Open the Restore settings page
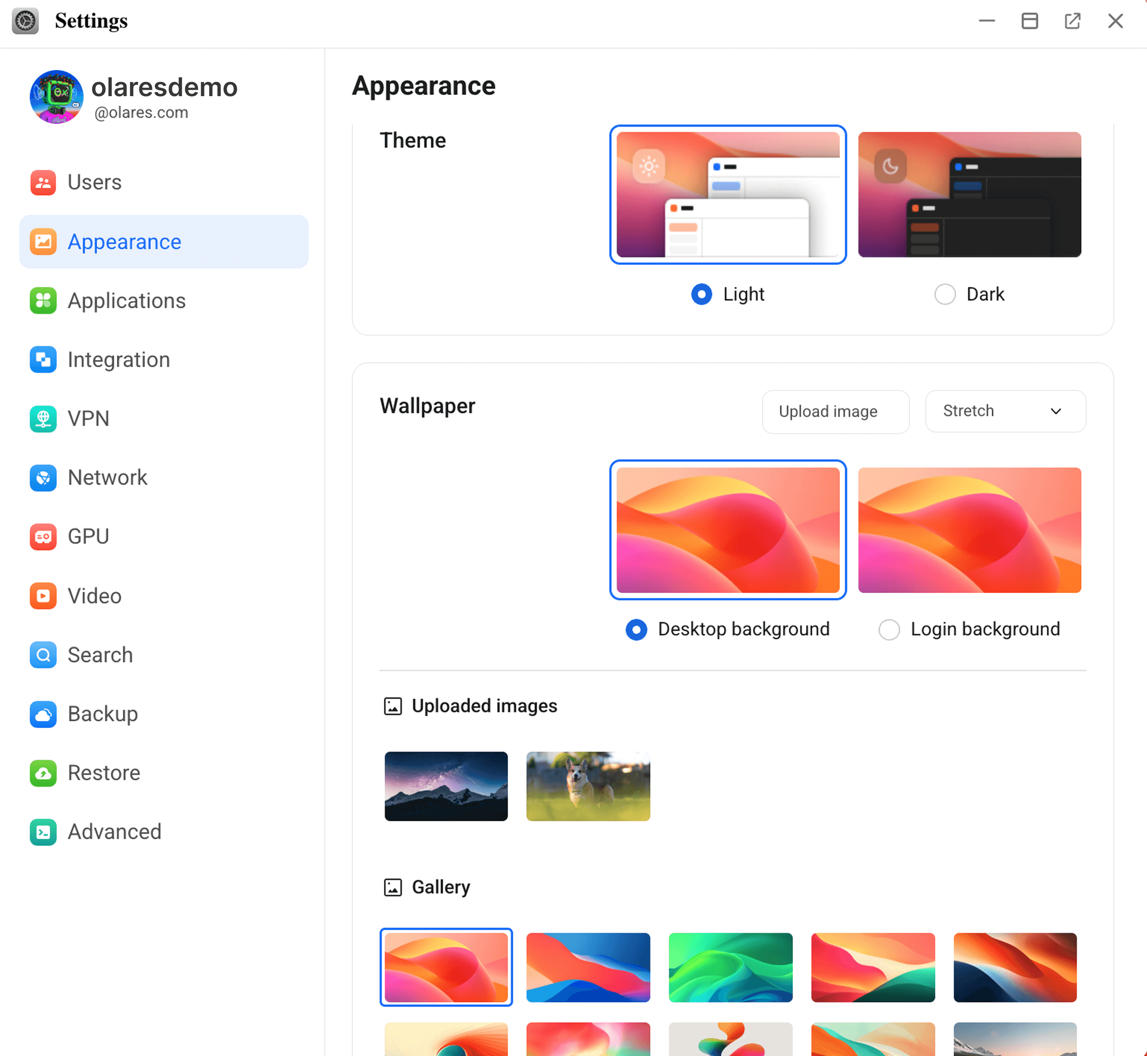Image resolution: width=1147 pixels, height=1056 pixels. pyautogui.click(x=104, y=772)
